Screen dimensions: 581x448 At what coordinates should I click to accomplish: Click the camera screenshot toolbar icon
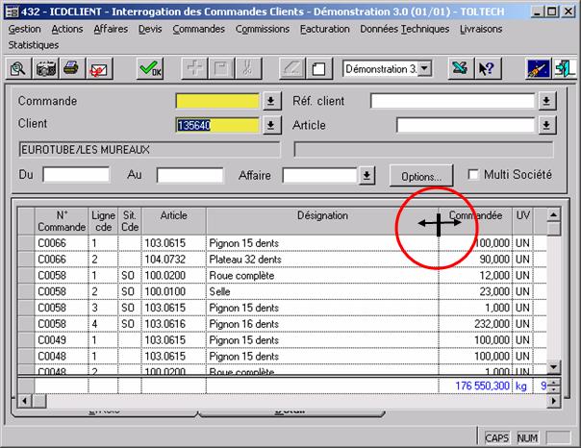(x=45, y=68)
